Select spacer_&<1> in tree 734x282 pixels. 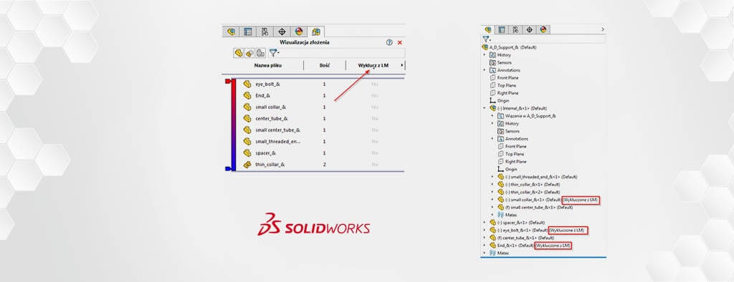point(518,223)
